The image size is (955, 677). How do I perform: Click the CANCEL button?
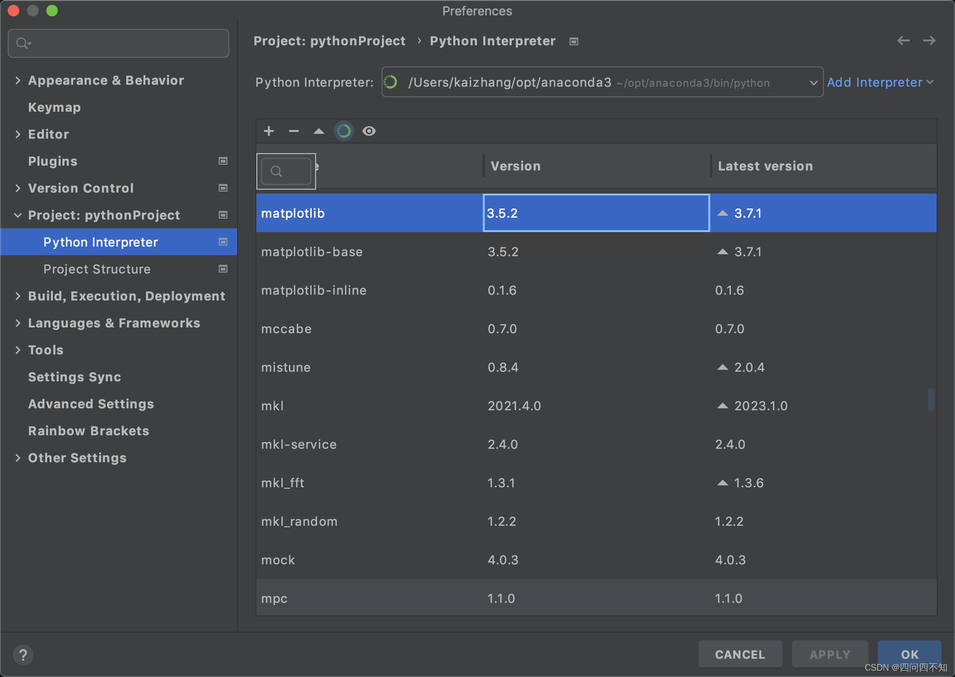[740, 654]
